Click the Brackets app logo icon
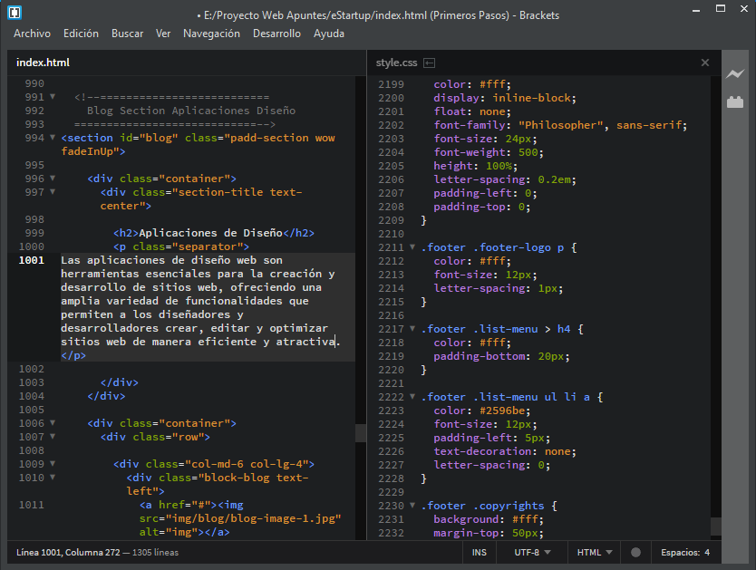 (15, 13)
